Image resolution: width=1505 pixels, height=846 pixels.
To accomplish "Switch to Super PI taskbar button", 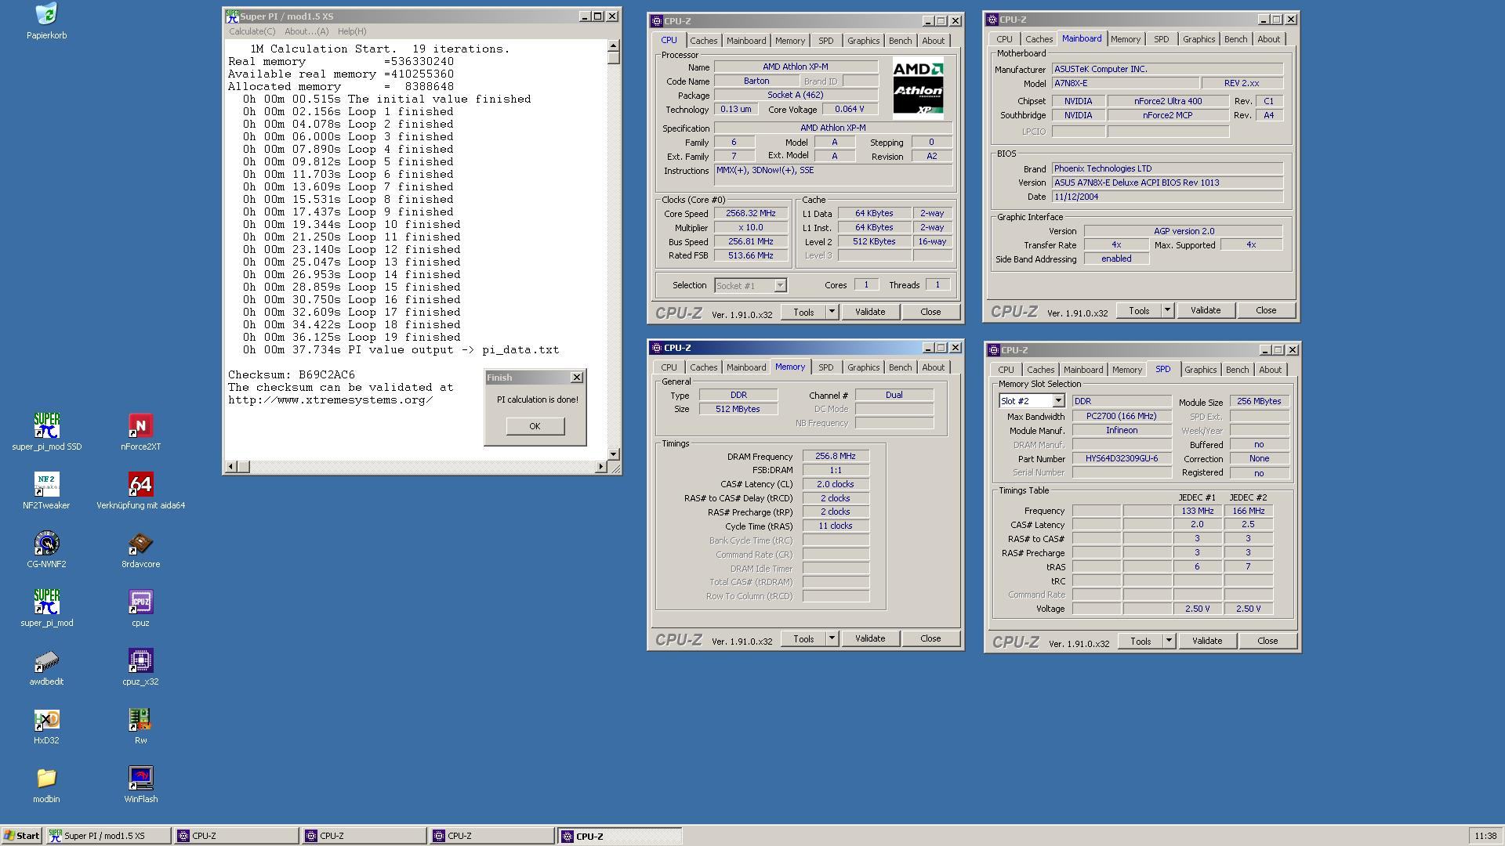I will [x=108, y=836].
